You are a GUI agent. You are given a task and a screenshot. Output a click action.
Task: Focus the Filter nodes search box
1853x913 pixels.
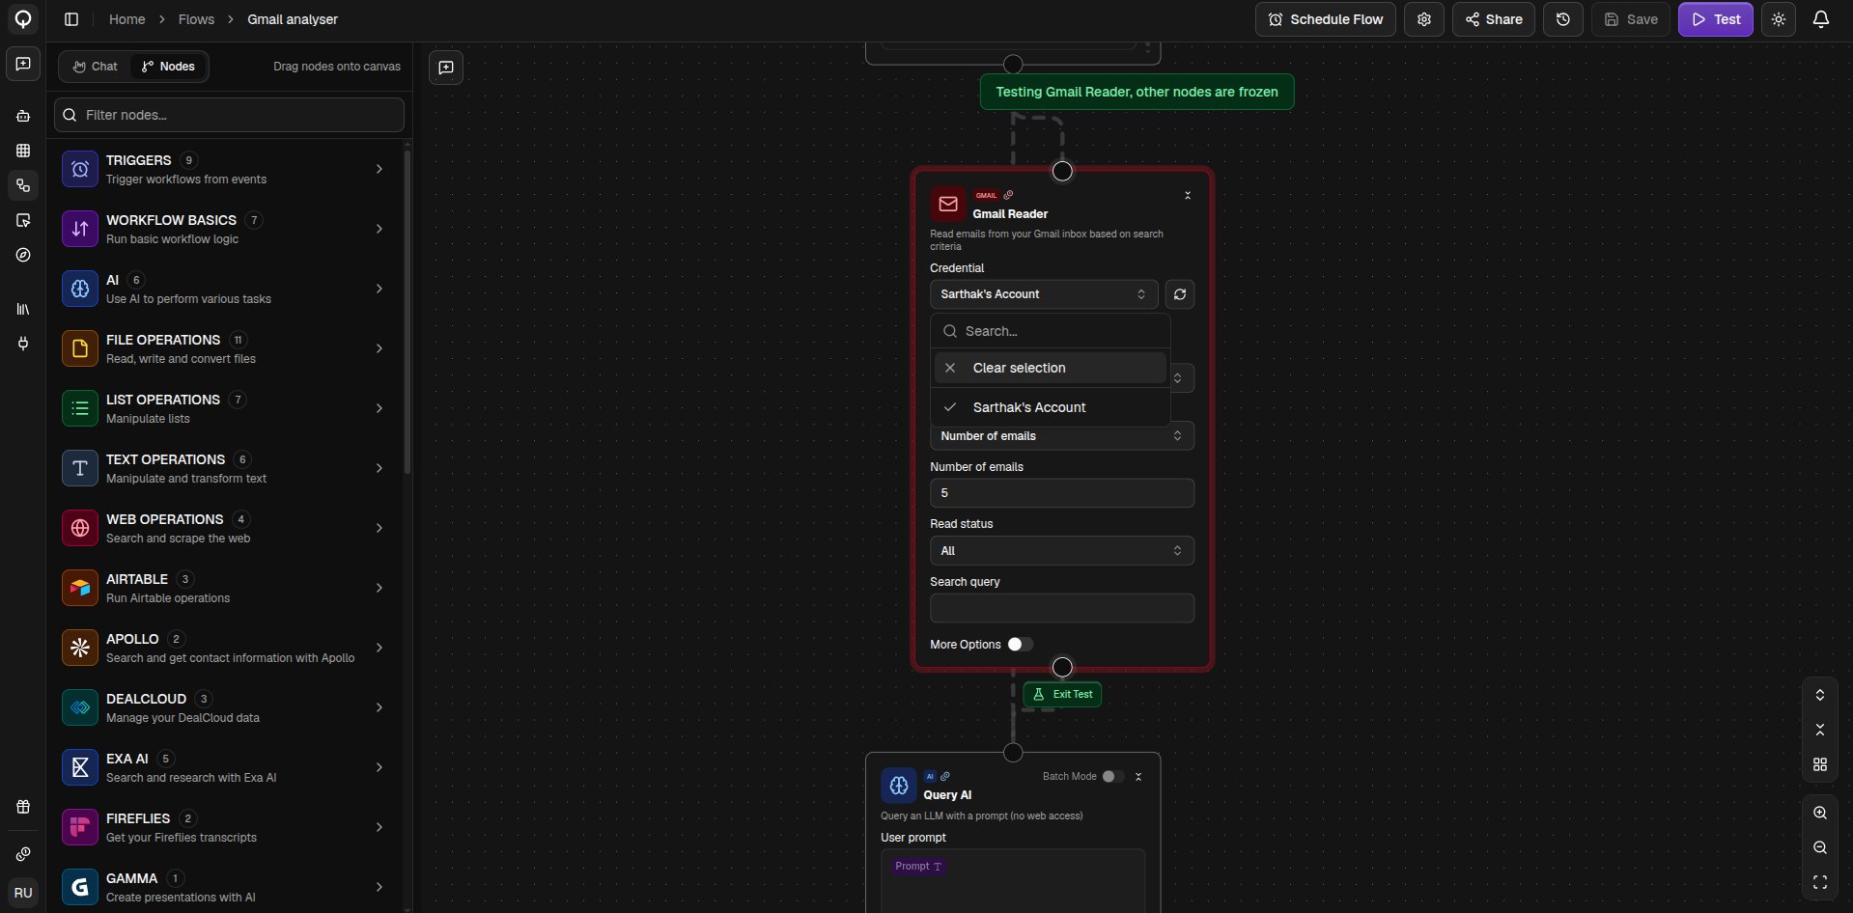tap(229, 115)
